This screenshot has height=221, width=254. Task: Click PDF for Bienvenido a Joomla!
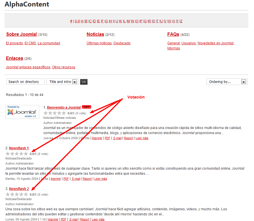pyautogui.click(x=107, y=138)
